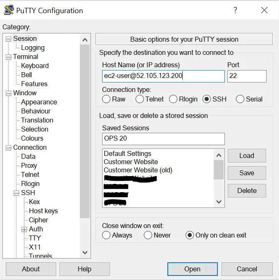Select Default Settings in the session list
Image resolution: width=279 pixels, height=280 pixels.
tap(127, 153)
